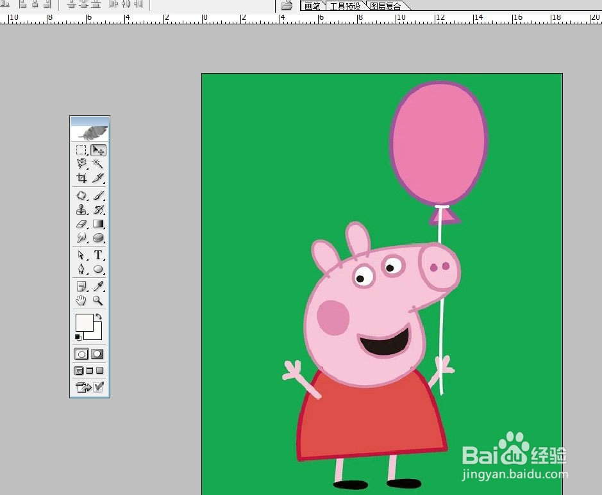Select the Smudge tool

point(81,238)
